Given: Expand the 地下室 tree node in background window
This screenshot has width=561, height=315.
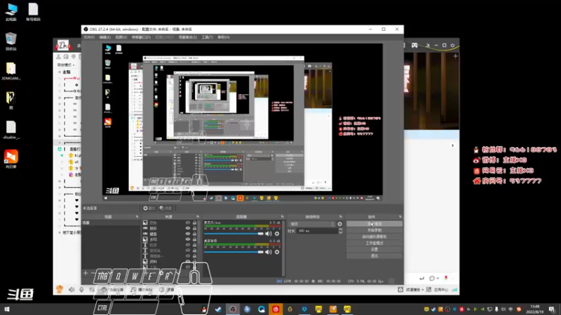Looking at the screenshot, I should (x=60, y=232).
